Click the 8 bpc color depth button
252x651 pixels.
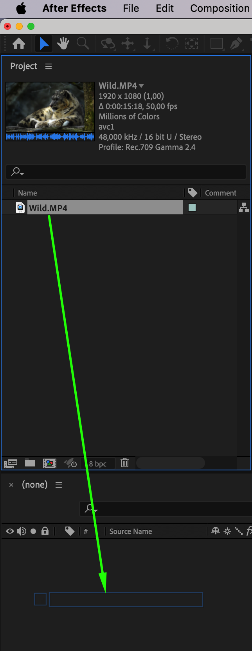[x=98, y=464]
